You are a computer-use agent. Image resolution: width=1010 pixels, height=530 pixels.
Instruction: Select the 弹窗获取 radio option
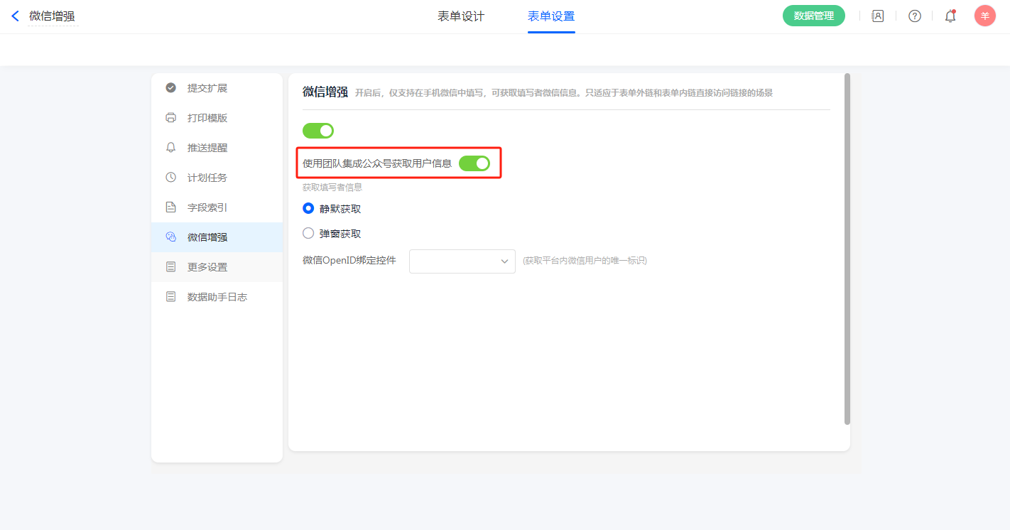(x=308, y=234)
